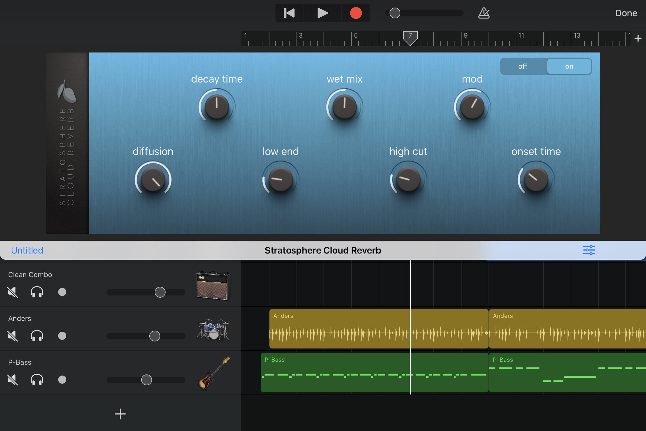Click the Anders track volume slider
646x431 pixels.
146,336
